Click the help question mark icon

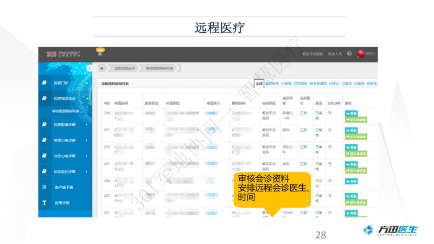click(x=349, y=54)
